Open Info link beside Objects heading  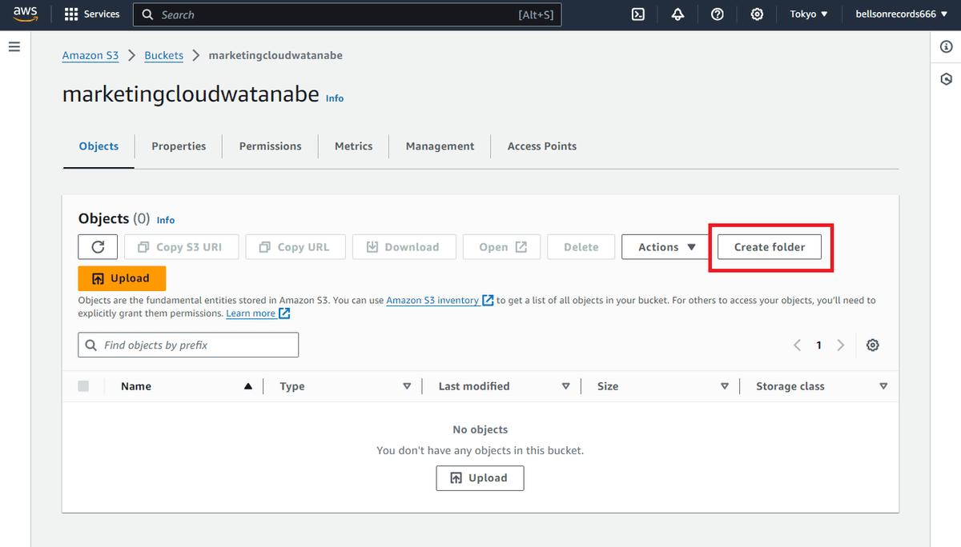[x=166, y=220]
